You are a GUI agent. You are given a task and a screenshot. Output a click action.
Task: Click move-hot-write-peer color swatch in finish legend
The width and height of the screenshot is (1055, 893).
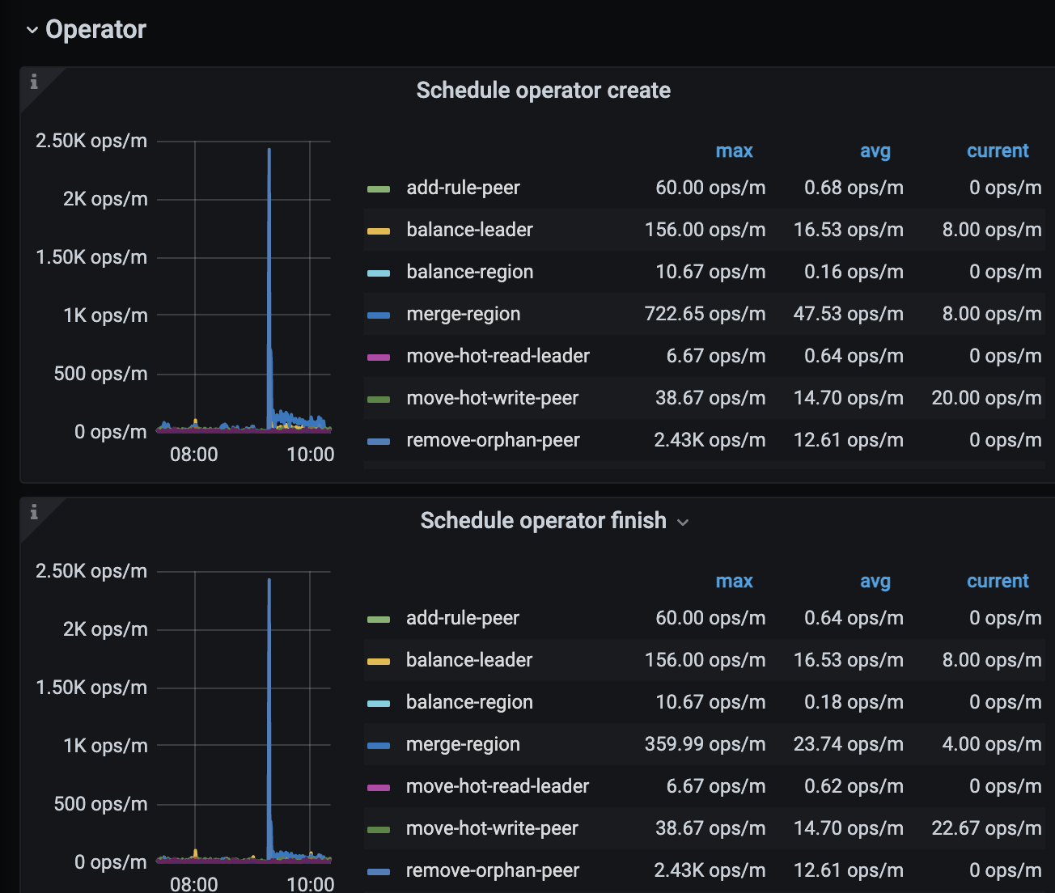click(x=379, y=830)
